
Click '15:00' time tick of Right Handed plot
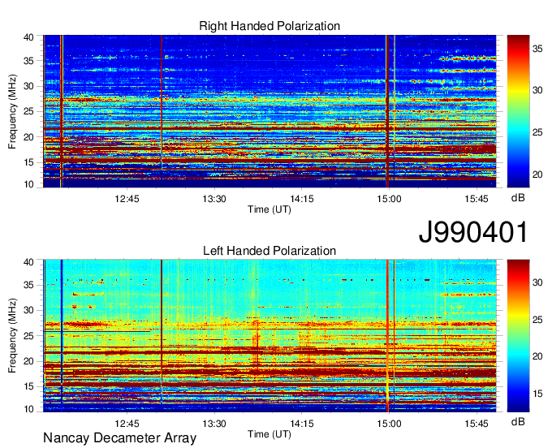pyautogui.click(x=389, y=199)
